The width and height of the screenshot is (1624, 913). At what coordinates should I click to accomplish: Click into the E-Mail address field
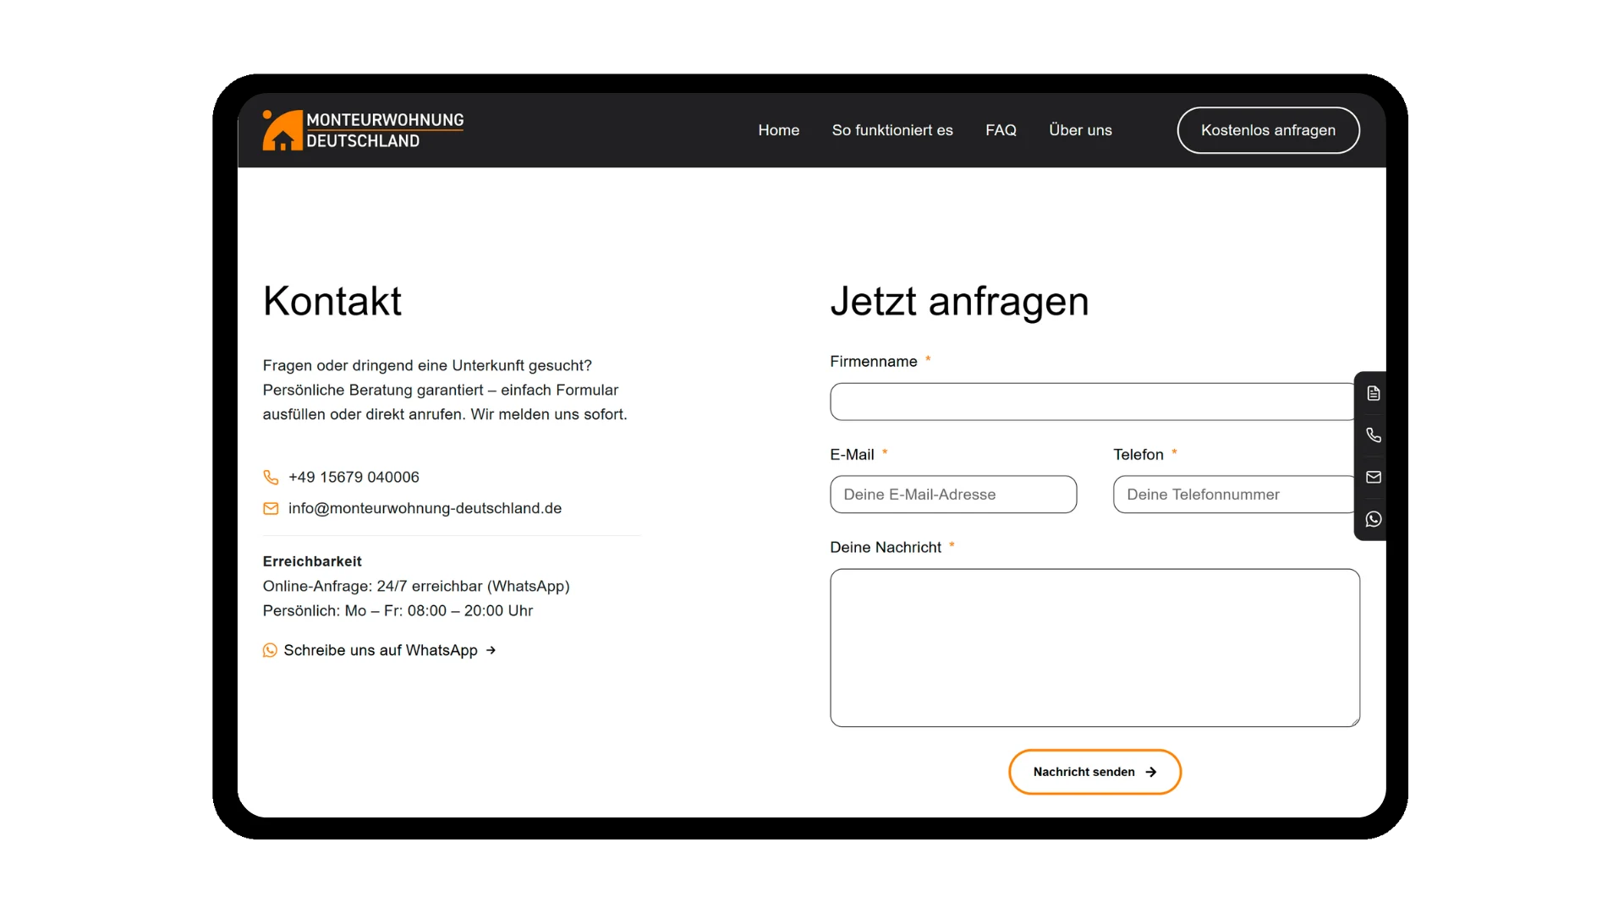(x=953, y=495)
